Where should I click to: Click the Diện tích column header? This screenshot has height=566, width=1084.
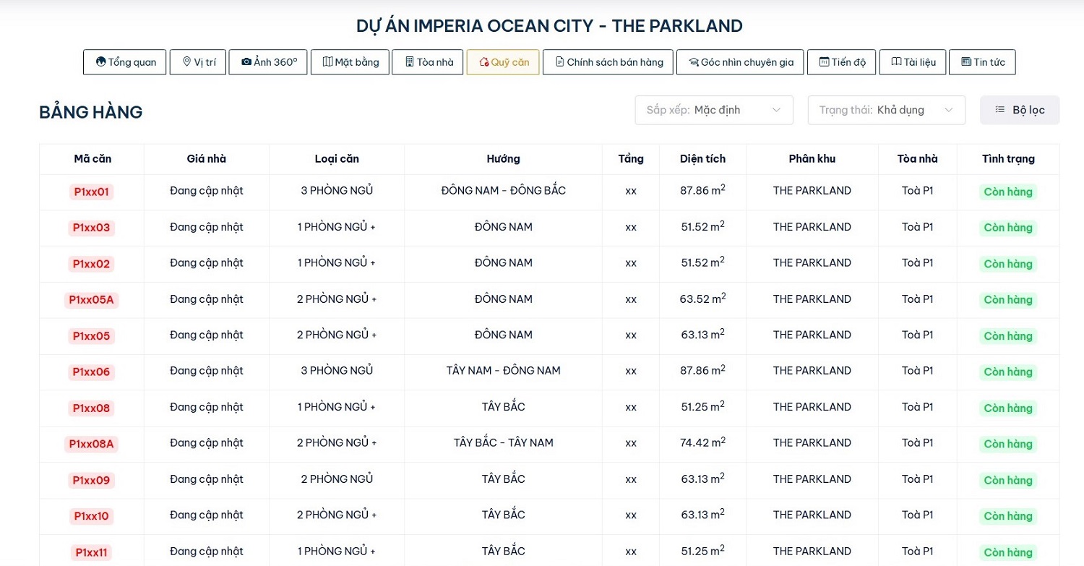click(702, 159)
